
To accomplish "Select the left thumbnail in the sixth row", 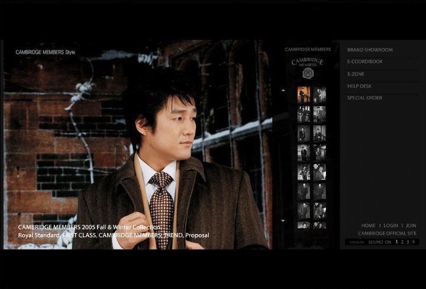I will pyautogui.click(x=304, y=192).
